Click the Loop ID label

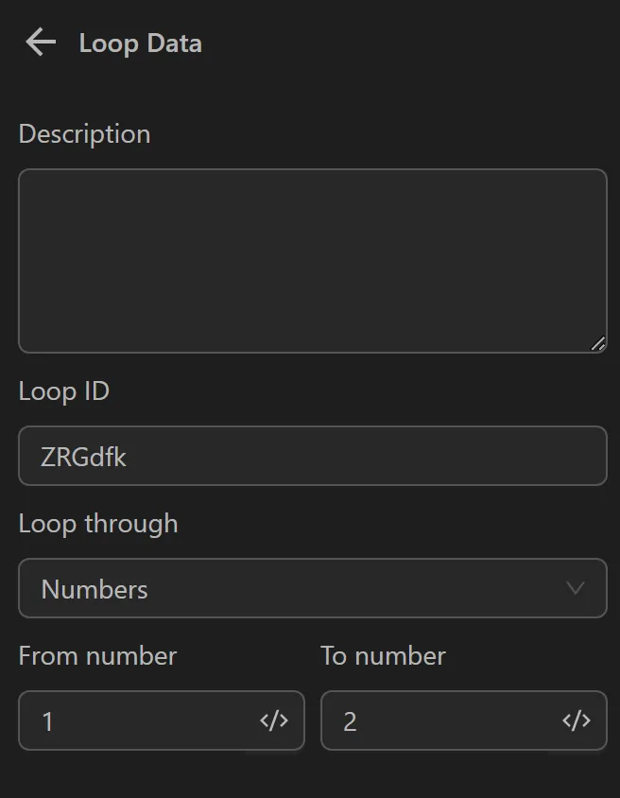63,391
